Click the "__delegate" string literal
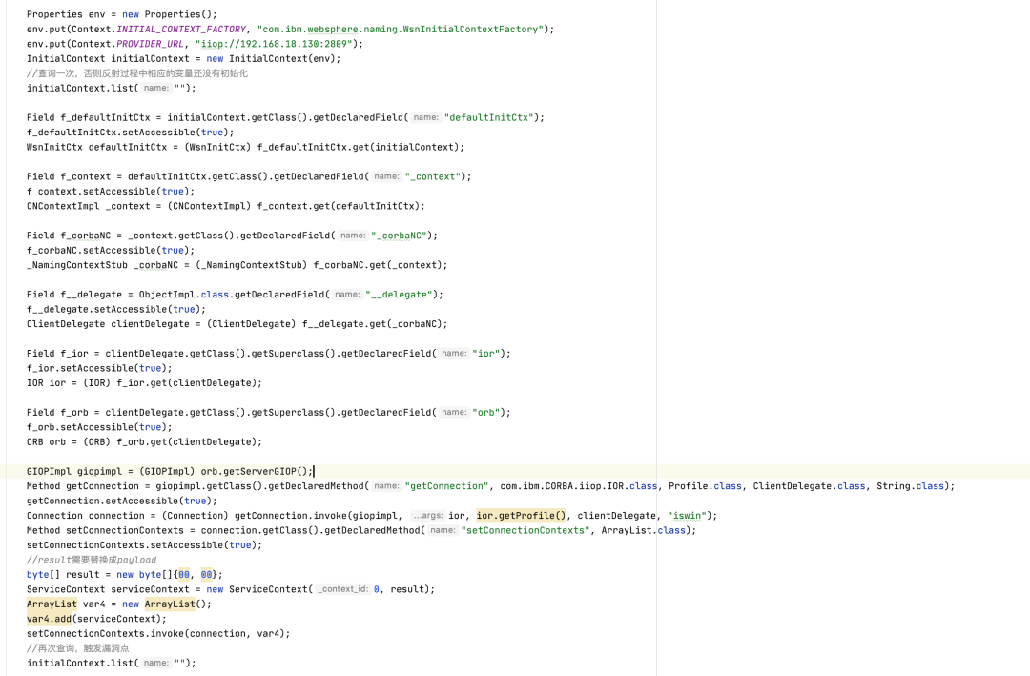Image resolution: width=1030 pixels, height=676 pixels. [399, 295]
